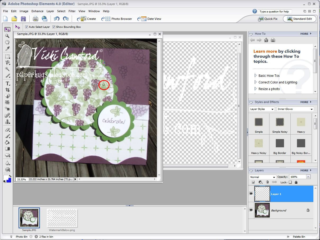Select the Eyedropper tool
Viewport: 320px width, 240px height.
tap(7, 49)
